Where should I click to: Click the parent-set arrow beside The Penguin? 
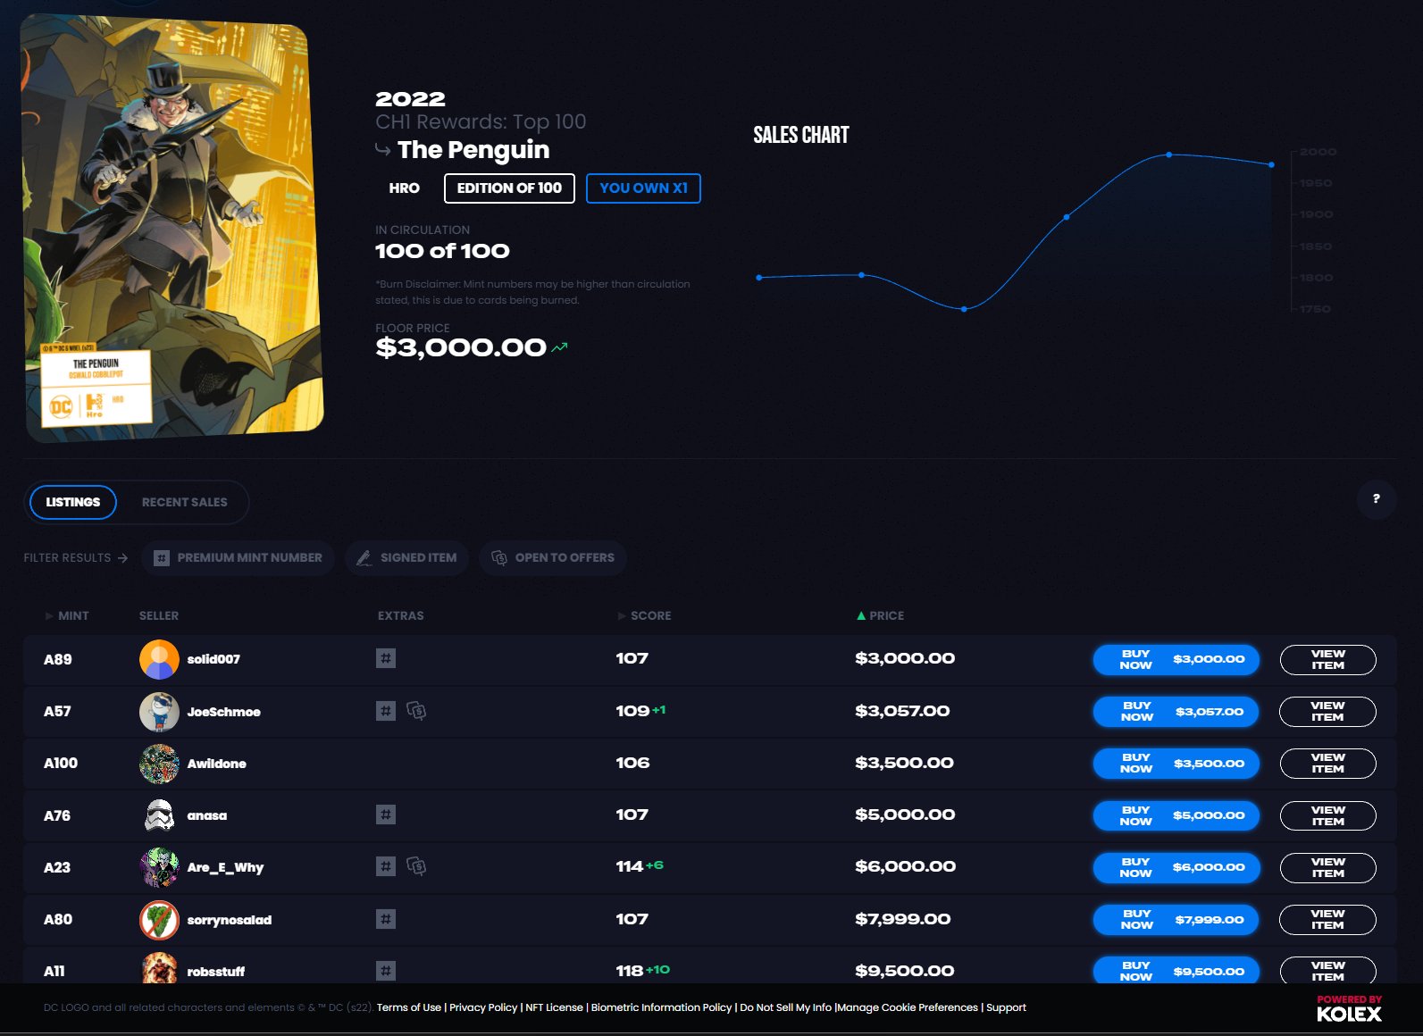382,149
